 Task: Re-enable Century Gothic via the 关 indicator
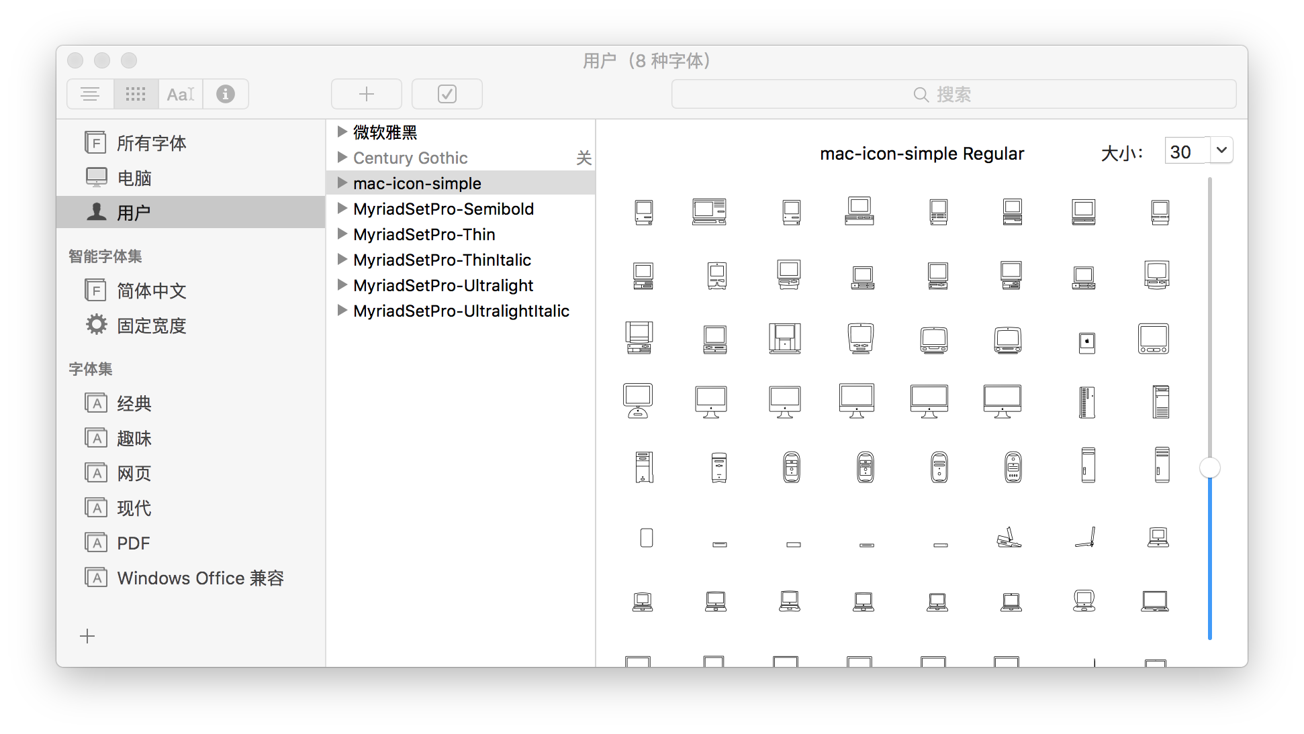coord(584,158)
